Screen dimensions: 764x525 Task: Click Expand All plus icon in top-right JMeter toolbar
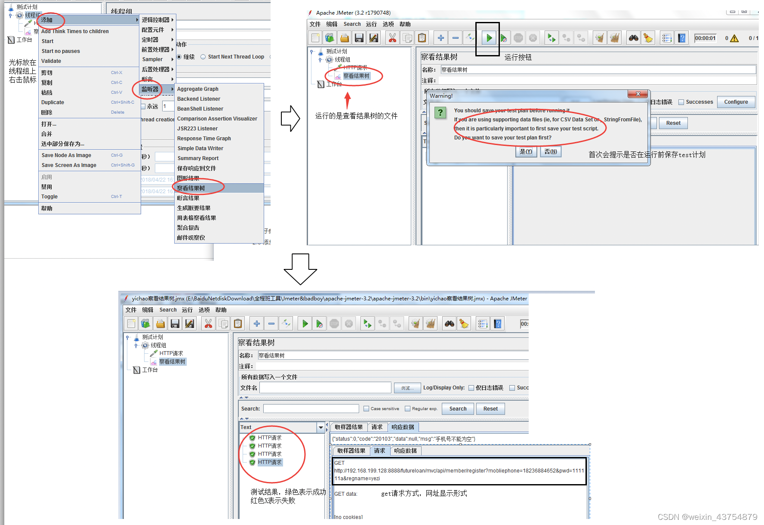(x=441, y=38)
